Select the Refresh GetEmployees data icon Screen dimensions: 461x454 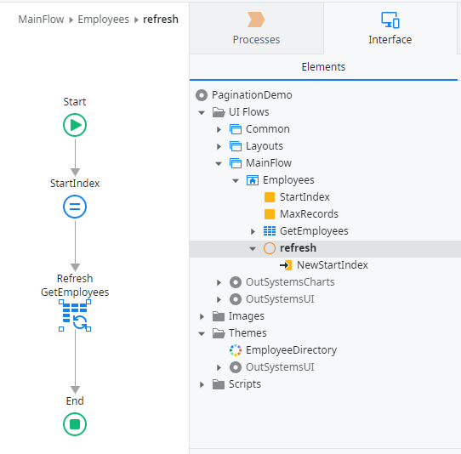[75, 315]
